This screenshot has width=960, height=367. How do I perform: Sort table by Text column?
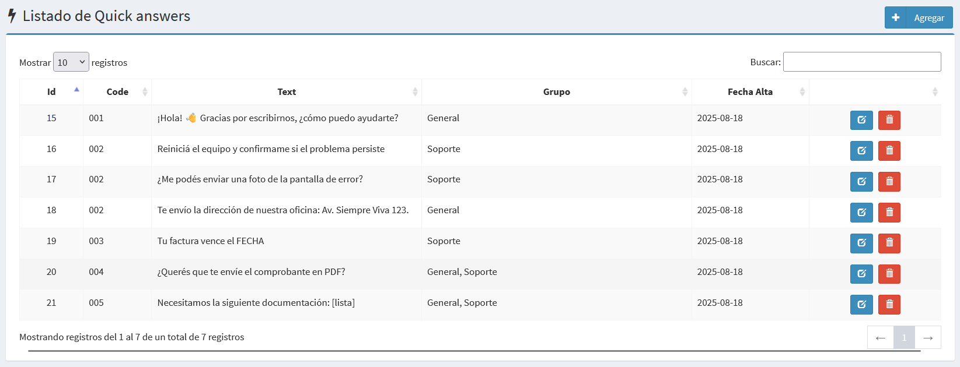tap(287, 92)
